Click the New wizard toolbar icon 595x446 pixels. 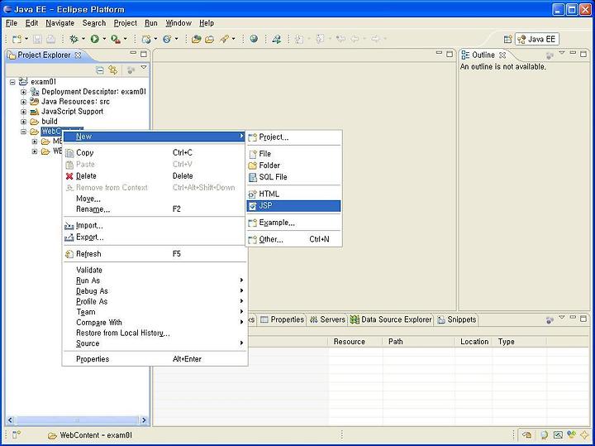click(x=17, y=39)
